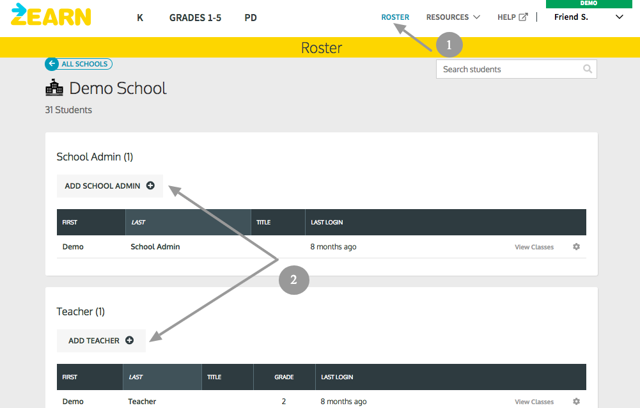Click the green DEMO badge
Image resolution: width=640 pixels, height=408 pixels.
click(x=589, y=4)
